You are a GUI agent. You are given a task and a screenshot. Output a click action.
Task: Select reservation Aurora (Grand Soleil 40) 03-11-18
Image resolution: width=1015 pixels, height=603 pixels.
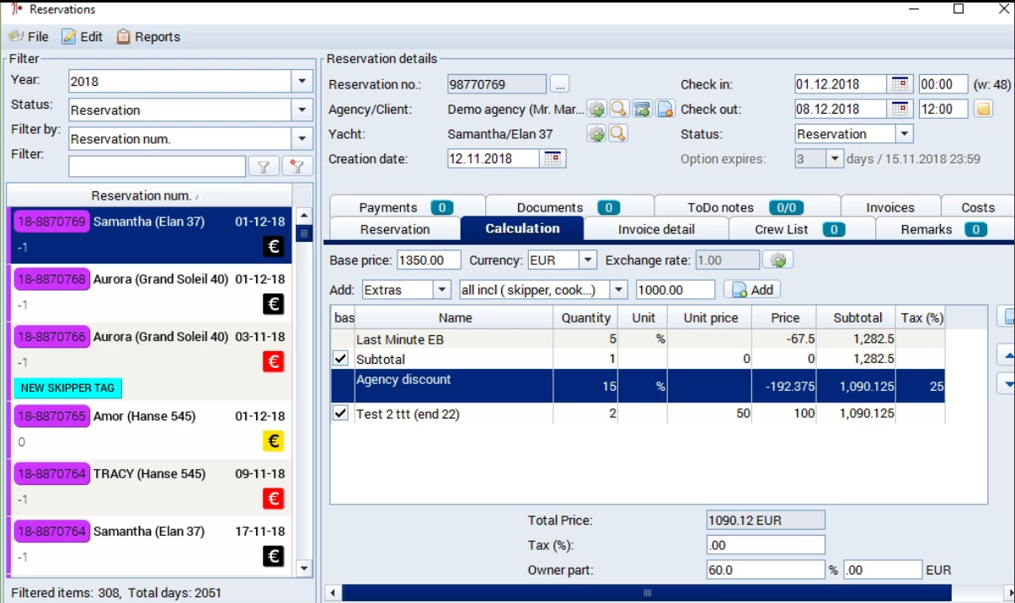149,361
